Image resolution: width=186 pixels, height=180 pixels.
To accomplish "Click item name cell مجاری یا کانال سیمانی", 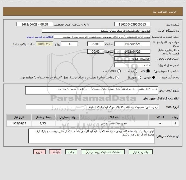I will [x=114, y=123].
